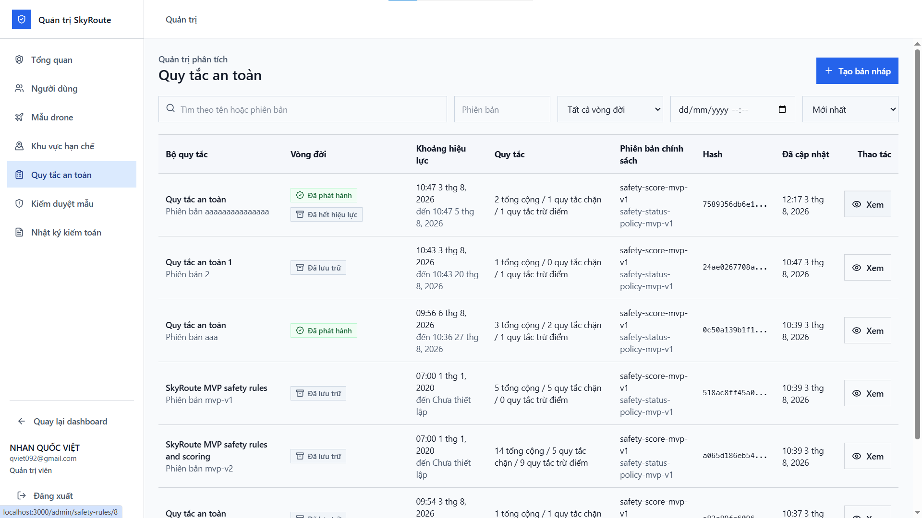Click the Quản trị breadcrumb text
Image resolution: width=922 pixels, height=518 pixels.
(181, 19)
